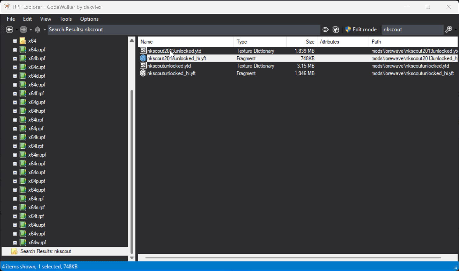Expand the x64f.rpf node
The width and height of the screenshot is (459, 271).
[15, 94]
